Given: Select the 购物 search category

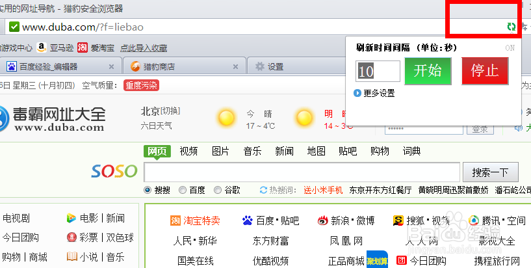Looking at the screenshot, I should (x=380, y=151).
